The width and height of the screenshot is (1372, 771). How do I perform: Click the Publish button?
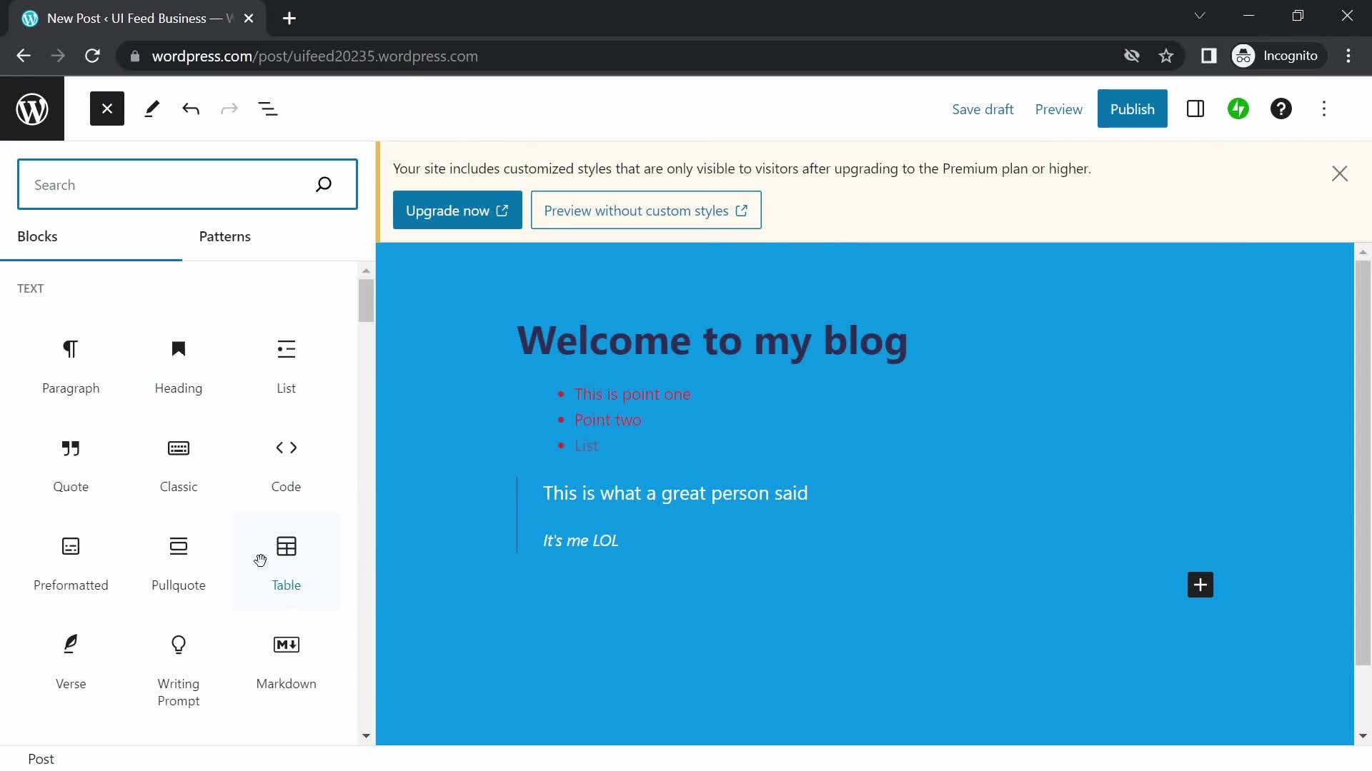coord(1133,109)
